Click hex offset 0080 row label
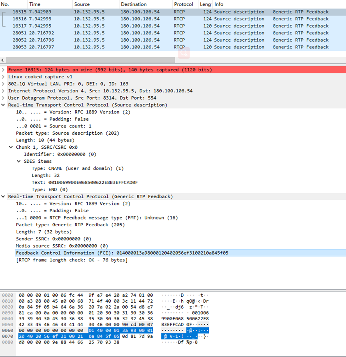The width and height of the screenshot is (346, 357). coord(8,342)
